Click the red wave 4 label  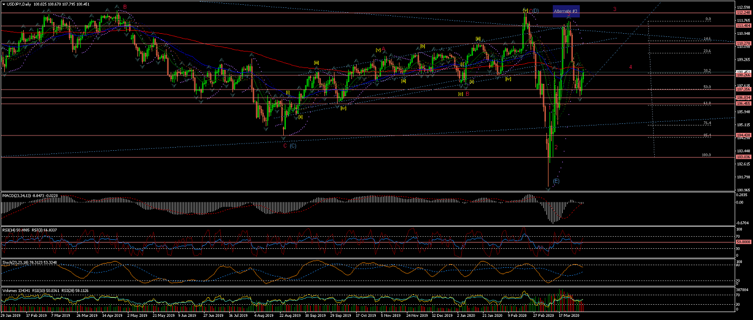[x=630, y=67]
